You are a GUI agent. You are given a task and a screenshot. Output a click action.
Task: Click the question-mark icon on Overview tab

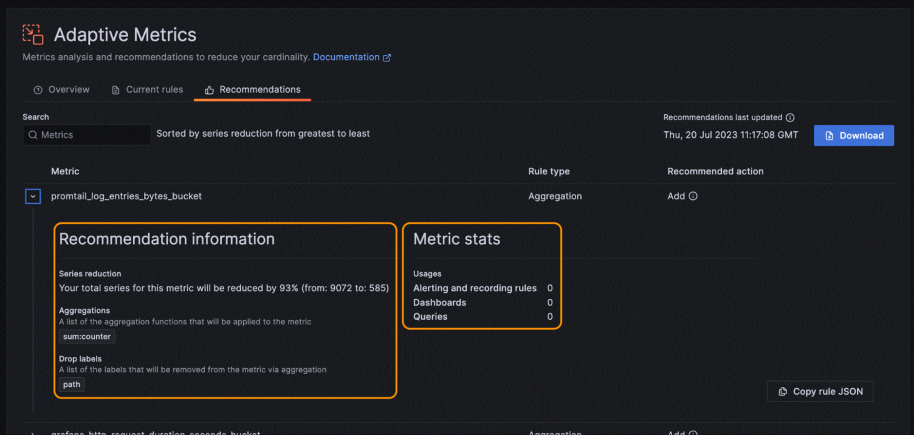coord(38,89)
